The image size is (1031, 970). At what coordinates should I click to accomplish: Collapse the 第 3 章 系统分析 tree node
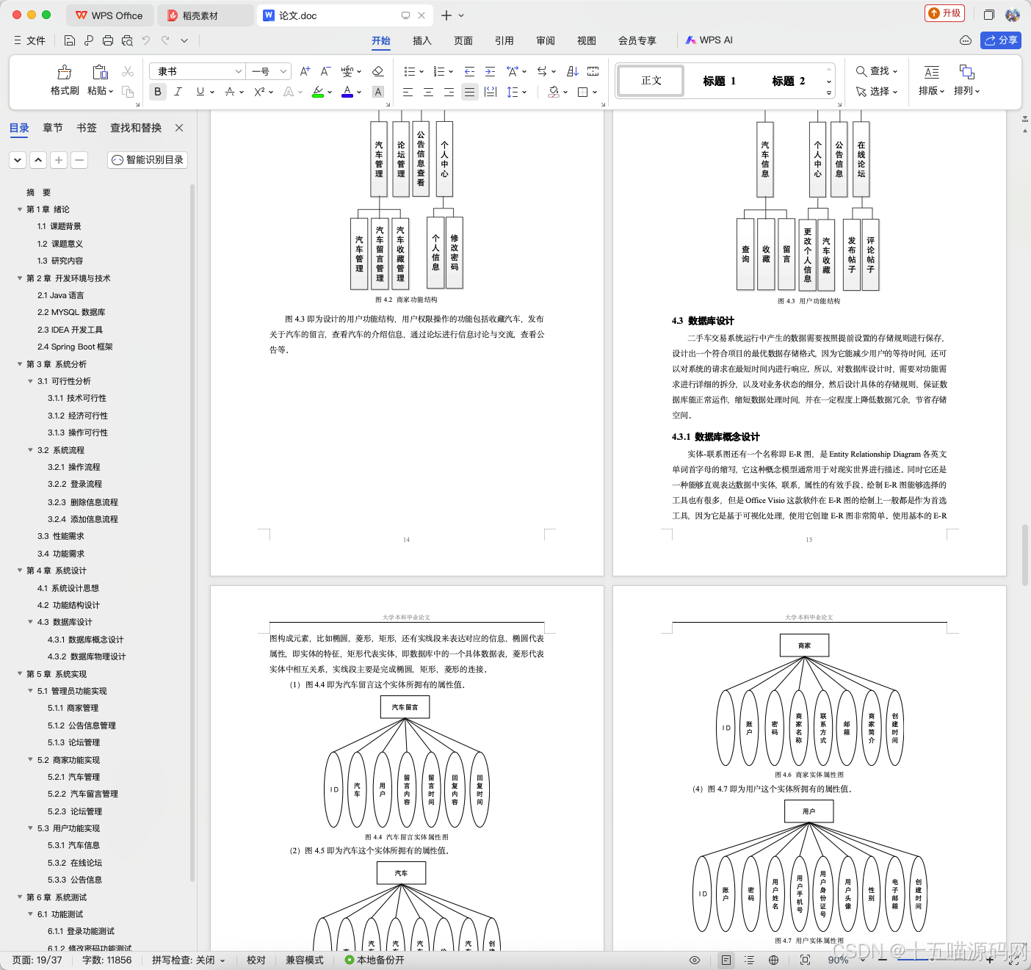coord(20,364)
